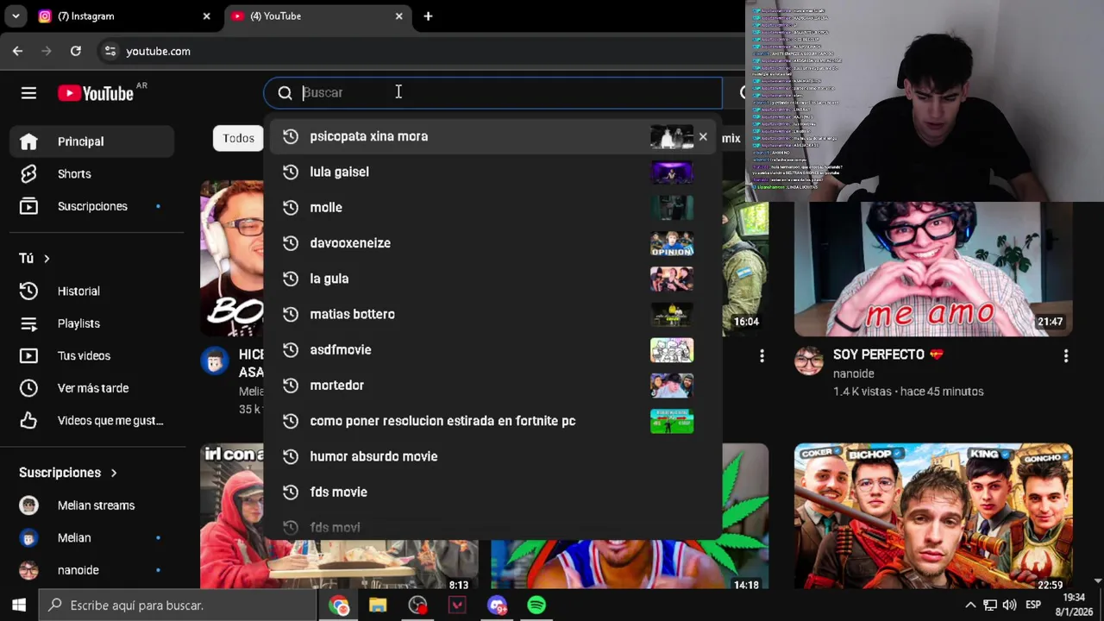Go to the YouTube logo home
This screenshot has width=1104, height=621.
(x=96, y=93)
